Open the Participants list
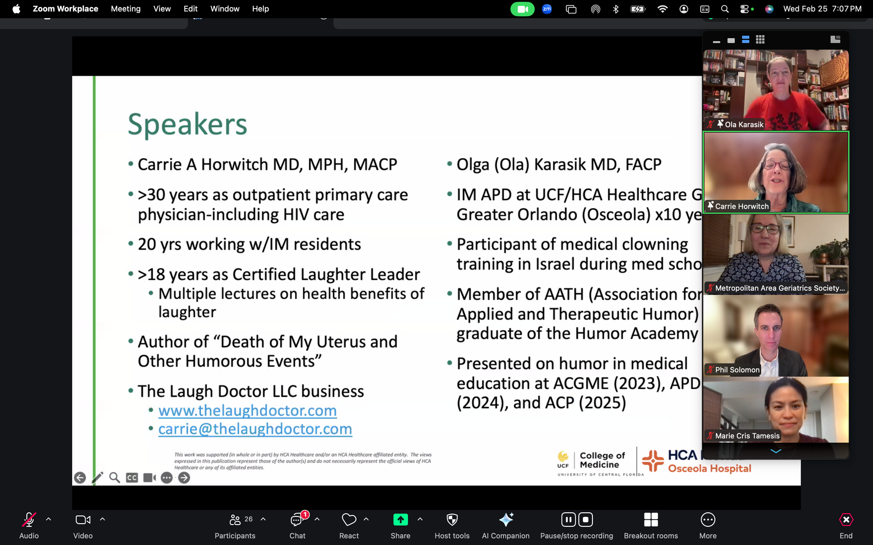 (x=235, y=520)
